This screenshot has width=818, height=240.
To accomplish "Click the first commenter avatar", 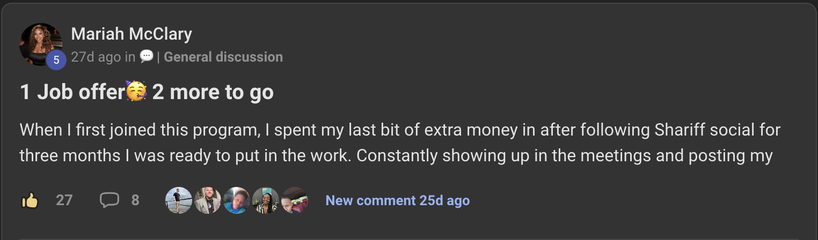I will (178, 201).
